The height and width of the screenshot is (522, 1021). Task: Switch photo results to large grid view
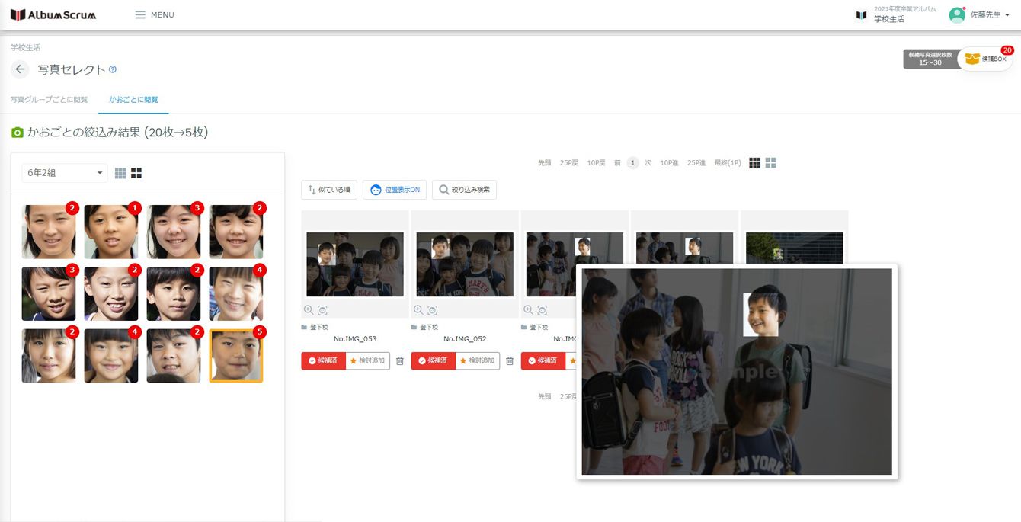771,163
